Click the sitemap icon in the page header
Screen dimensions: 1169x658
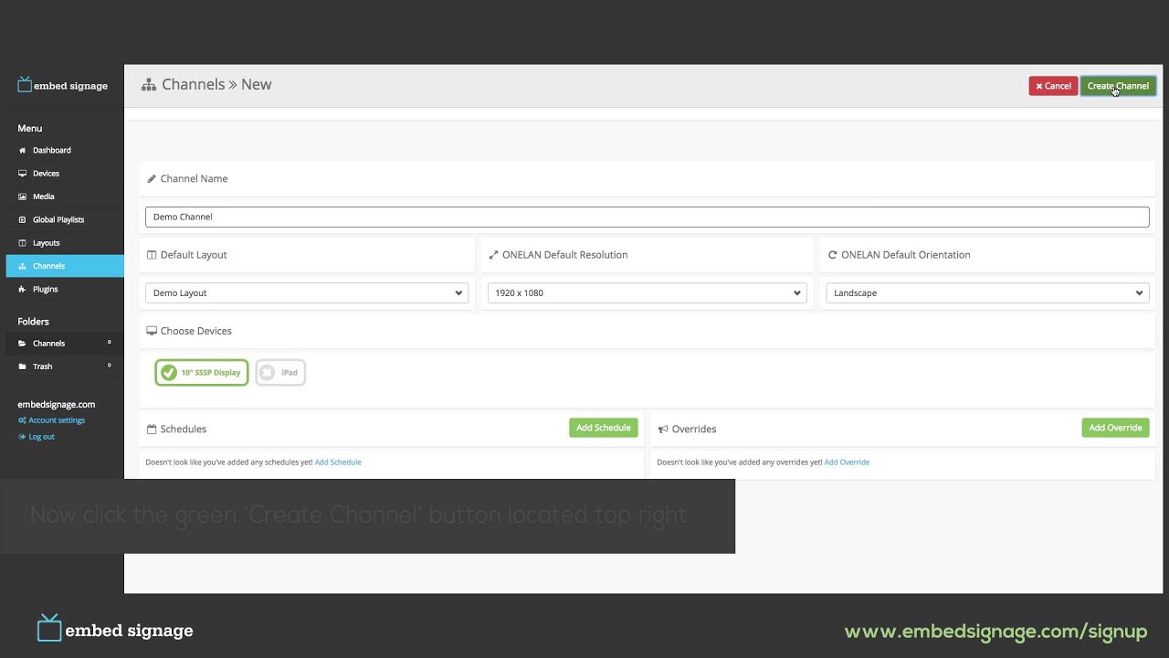(x=149, y=85)
